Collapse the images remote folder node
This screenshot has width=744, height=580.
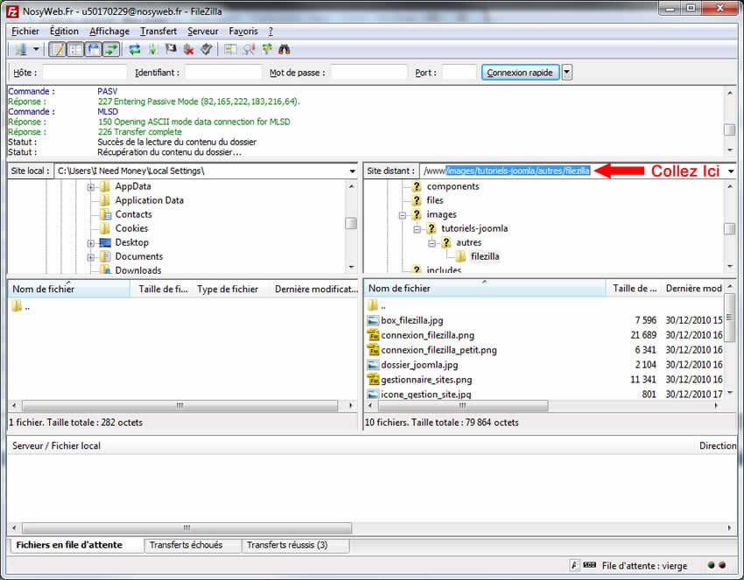pyautogui.click(x=403, y=215)
